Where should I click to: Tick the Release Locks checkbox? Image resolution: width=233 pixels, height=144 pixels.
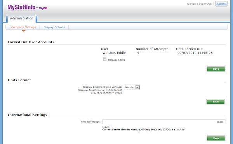point(104,59)
